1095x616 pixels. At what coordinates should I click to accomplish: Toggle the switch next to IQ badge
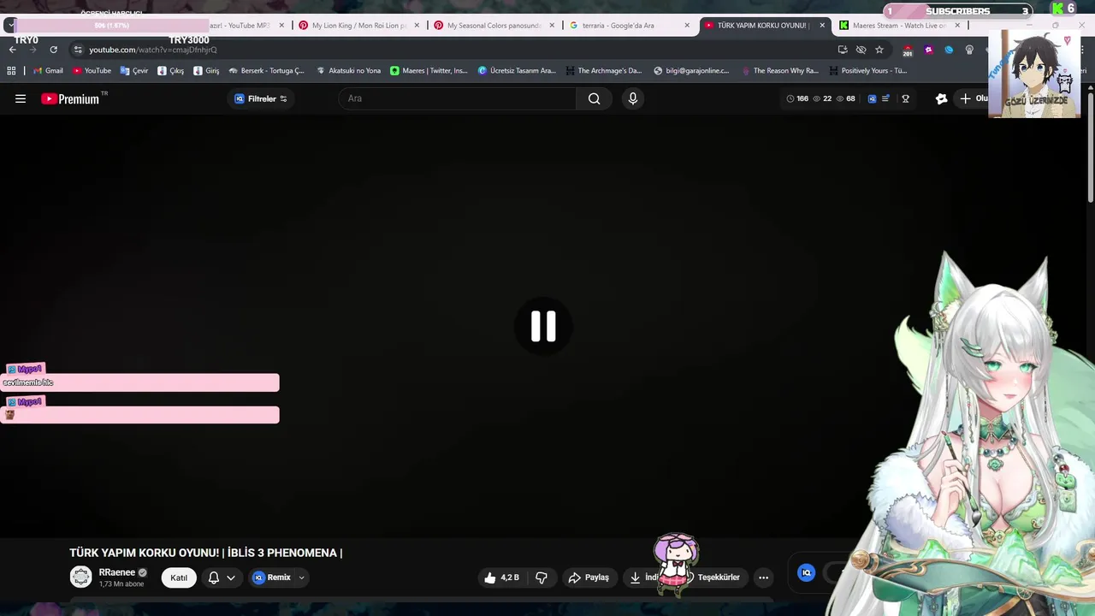coord(837,573)
